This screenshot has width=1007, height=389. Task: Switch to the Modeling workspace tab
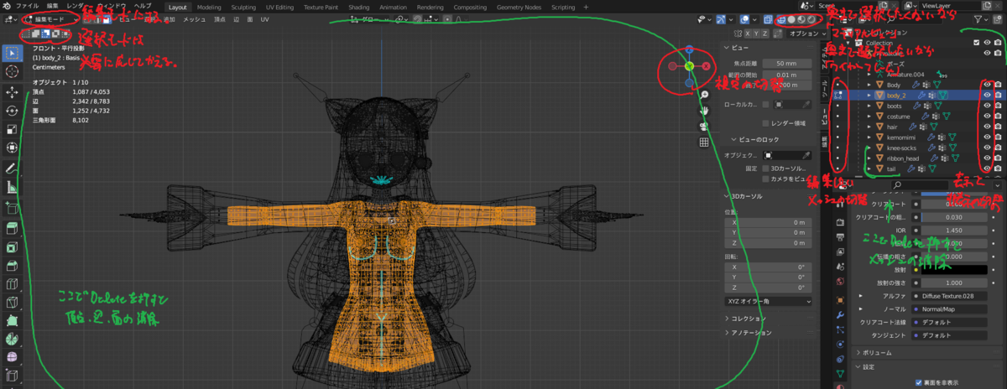[x=209, y=7]
